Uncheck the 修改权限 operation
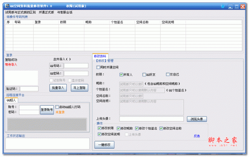The height and width of the screenshot is (157, 249). pos(100,128)
